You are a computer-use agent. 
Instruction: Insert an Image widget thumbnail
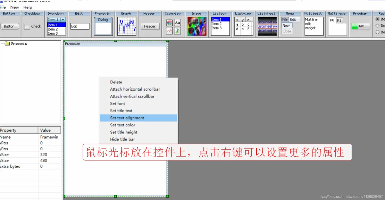[x=197, y=26]
